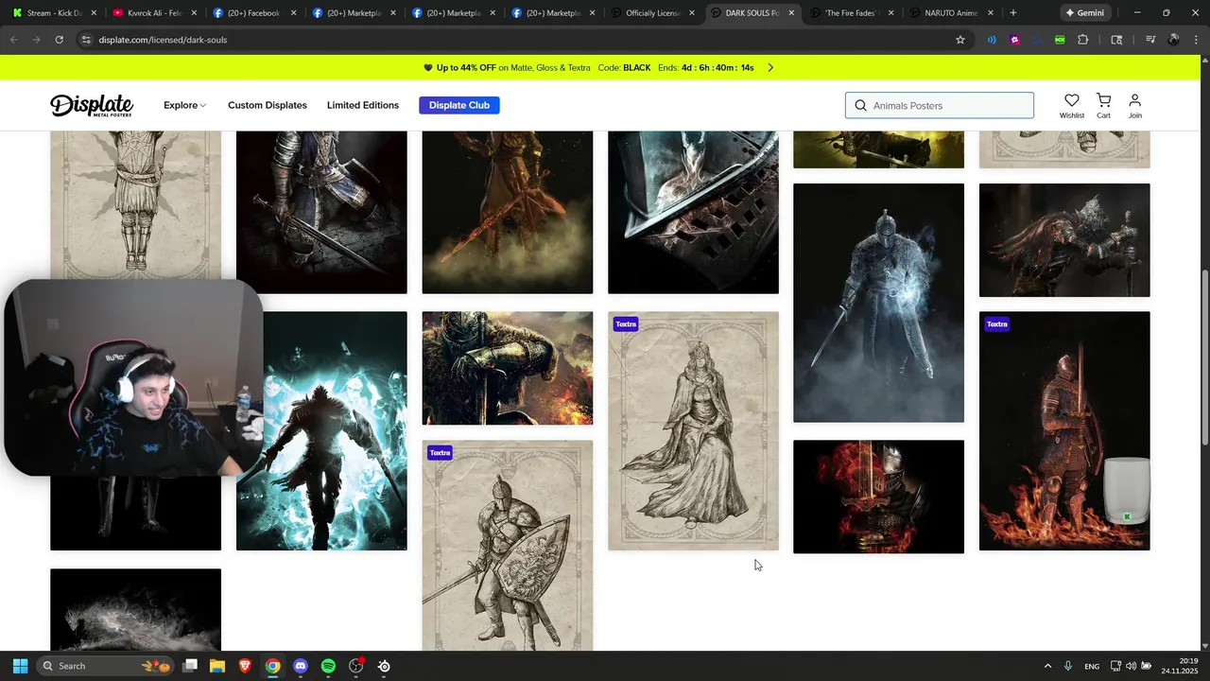Click the Chrome taskbar icon
This screenshot has height=681, width=1210.
[272, 666]
